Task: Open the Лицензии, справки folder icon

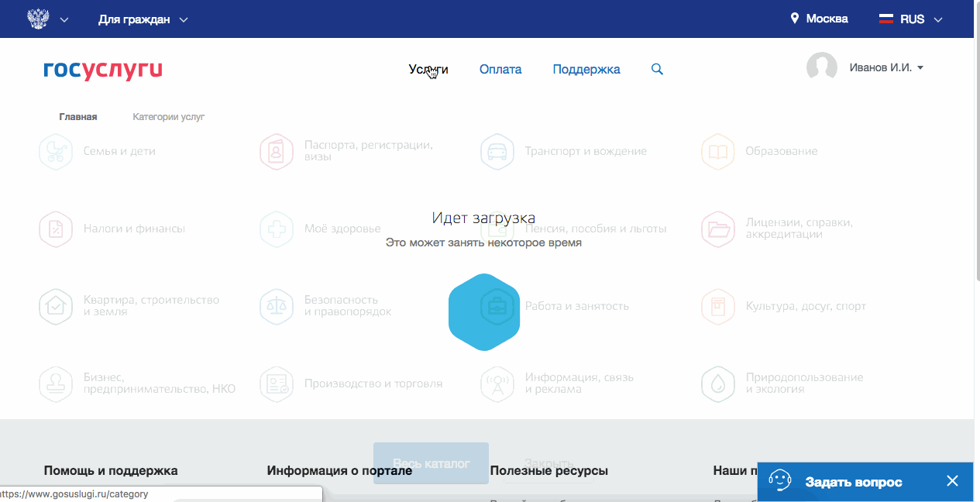Action: click(x=718, y=229)
